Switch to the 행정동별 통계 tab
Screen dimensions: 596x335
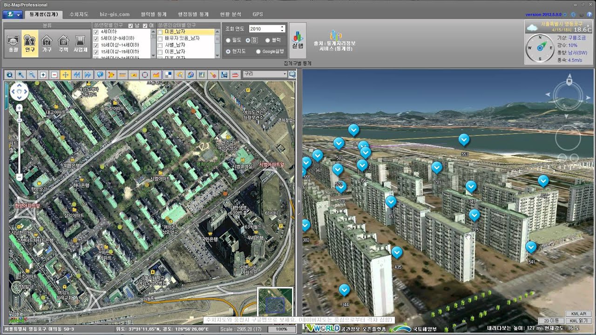pos(193,14)
